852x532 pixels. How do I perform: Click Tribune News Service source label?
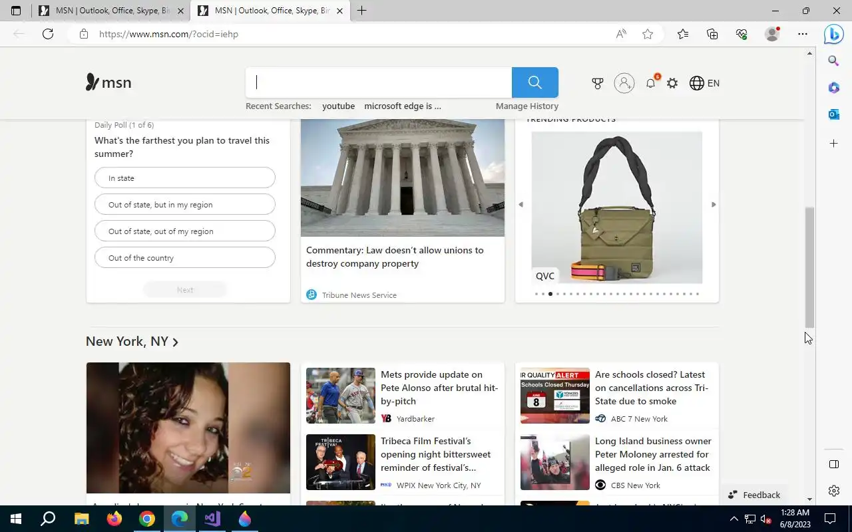tap(359, 295)
